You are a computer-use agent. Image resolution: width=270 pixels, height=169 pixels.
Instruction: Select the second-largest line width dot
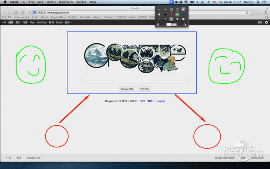point(177,19)
